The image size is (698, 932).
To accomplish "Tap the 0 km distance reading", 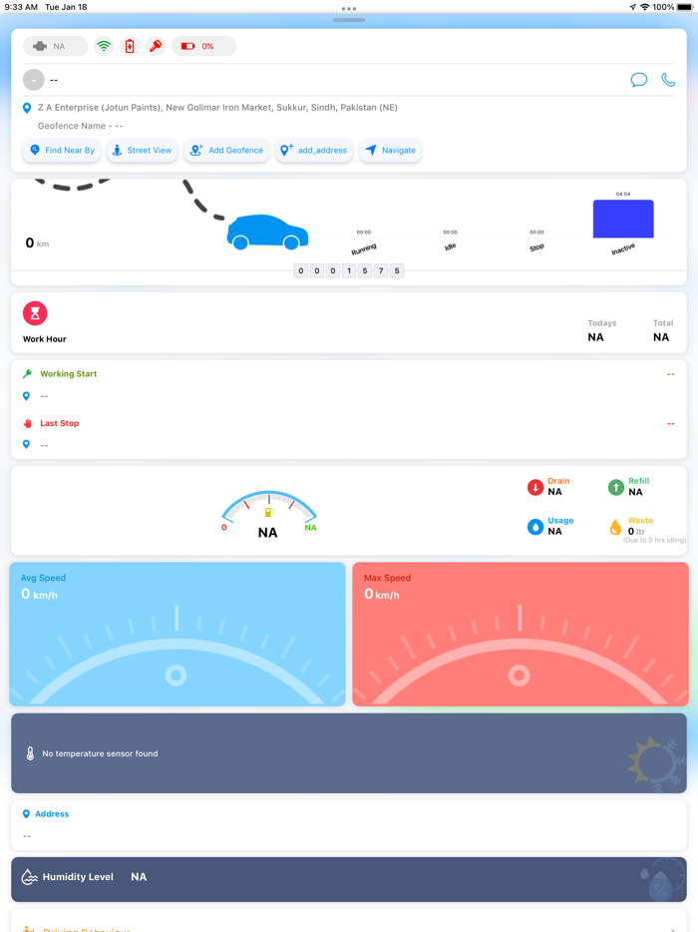I will point(37,243).
